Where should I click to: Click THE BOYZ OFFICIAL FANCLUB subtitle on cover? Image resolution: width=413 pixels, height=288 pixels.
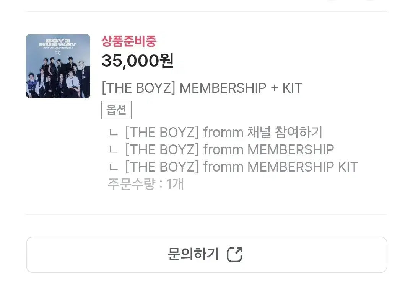pos(58,47)
